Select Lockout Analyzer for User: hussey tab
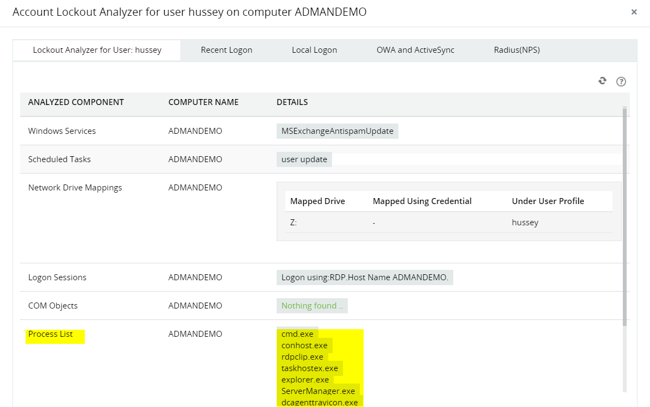The image size is (650, 407). pyautogui.click(x=97, y=50)
